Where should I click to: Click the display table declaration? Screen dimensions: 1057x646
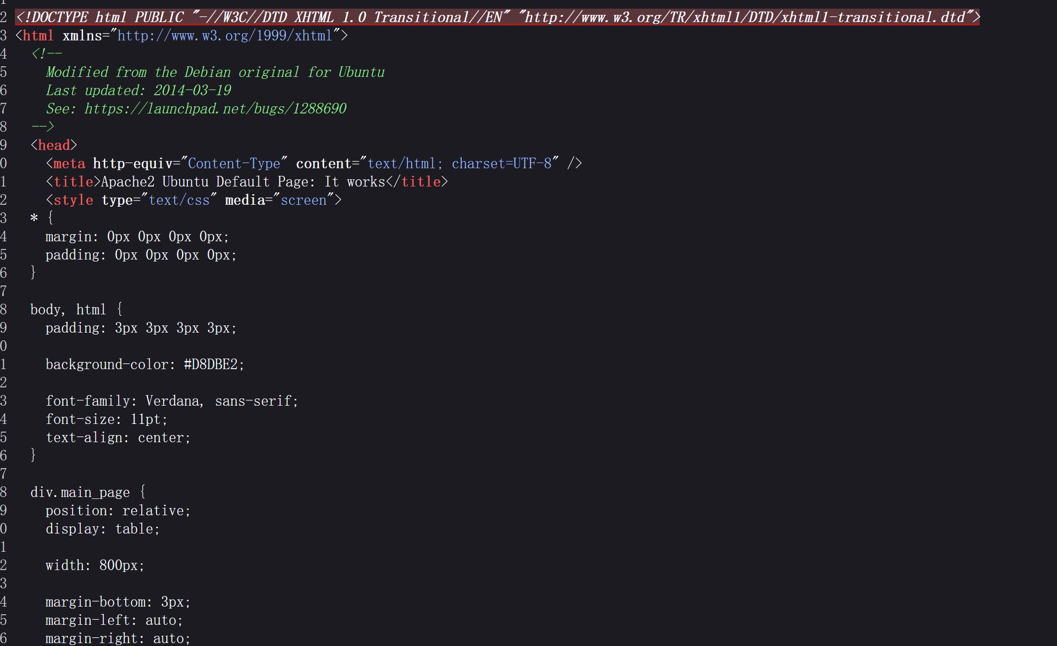pos(103,529)
